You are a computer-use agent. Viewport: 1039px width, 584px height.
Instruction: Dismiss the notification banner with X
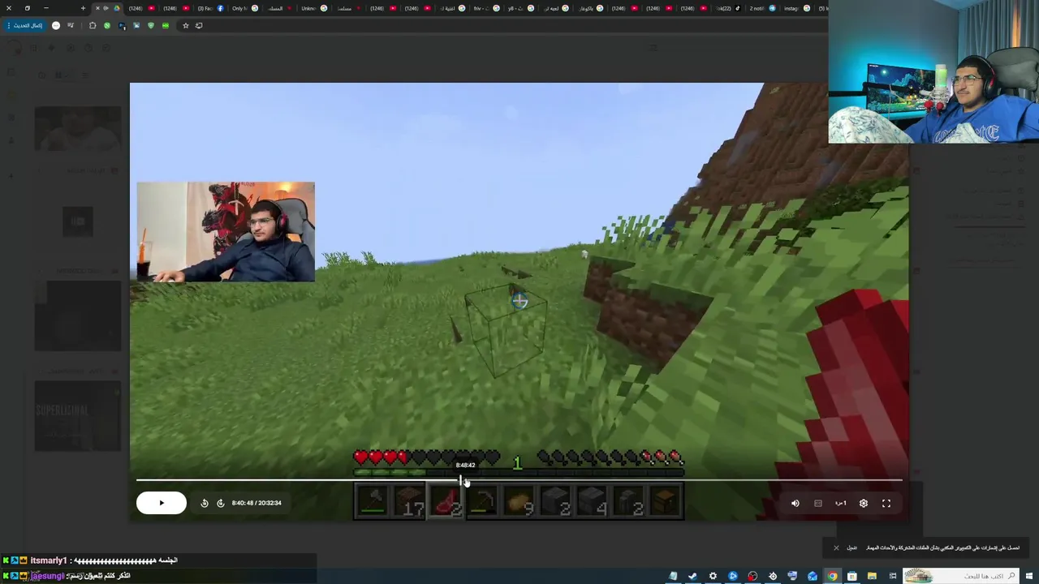coord(836,547)
